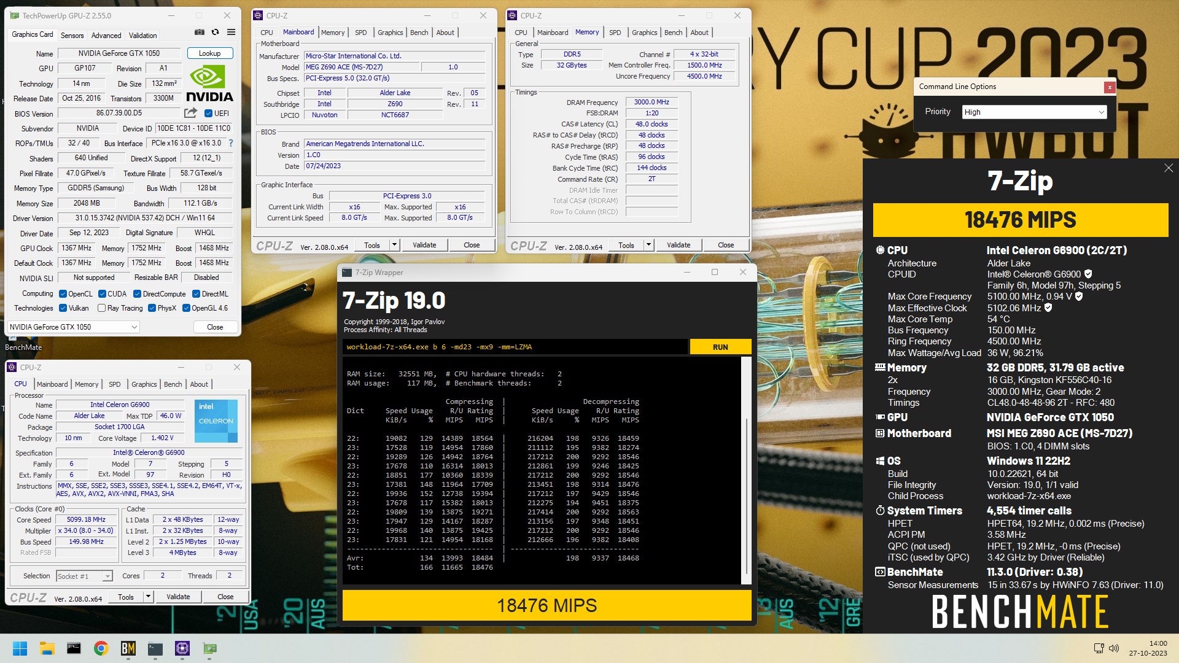1179x663 pixels.
Task: Open the Windows Start button
Action: point(20,648)
